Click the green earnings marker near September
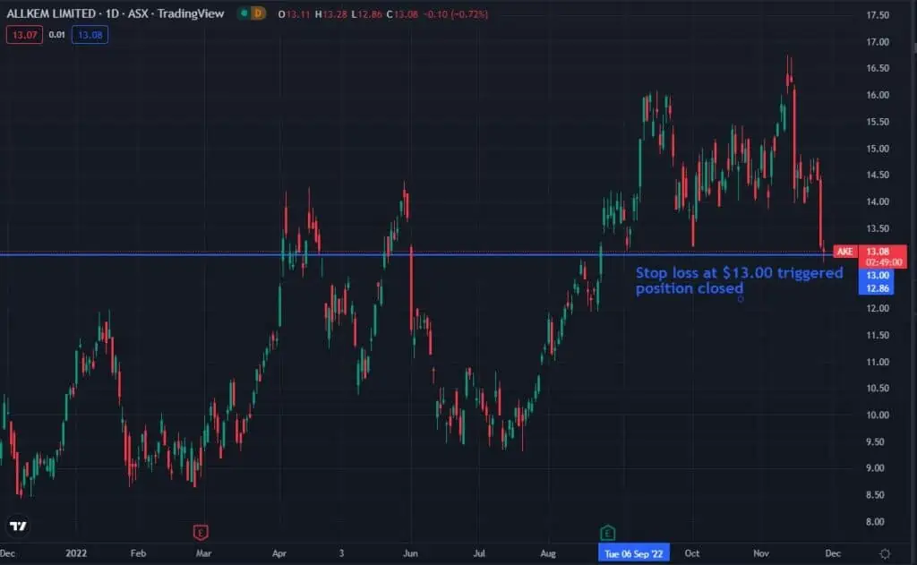The height and width of the screenshot is (565, 917). coord(607,533)
